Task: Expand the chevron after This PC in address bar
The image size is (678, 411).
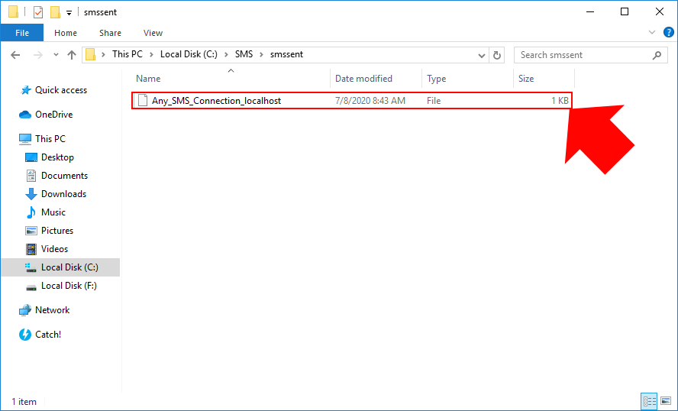Action: coord(151,54)
